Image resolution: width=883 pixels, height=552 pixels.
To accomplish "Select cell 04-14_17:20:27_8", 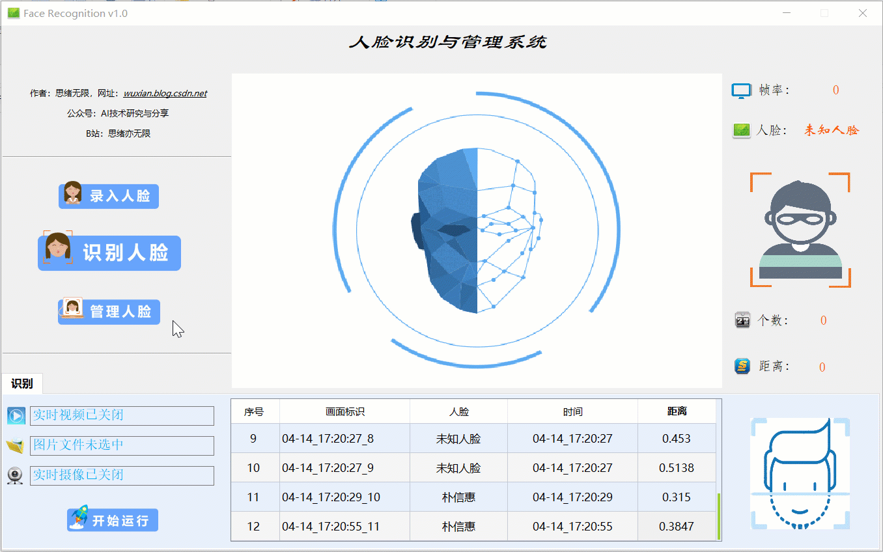I will click(345, 439).
